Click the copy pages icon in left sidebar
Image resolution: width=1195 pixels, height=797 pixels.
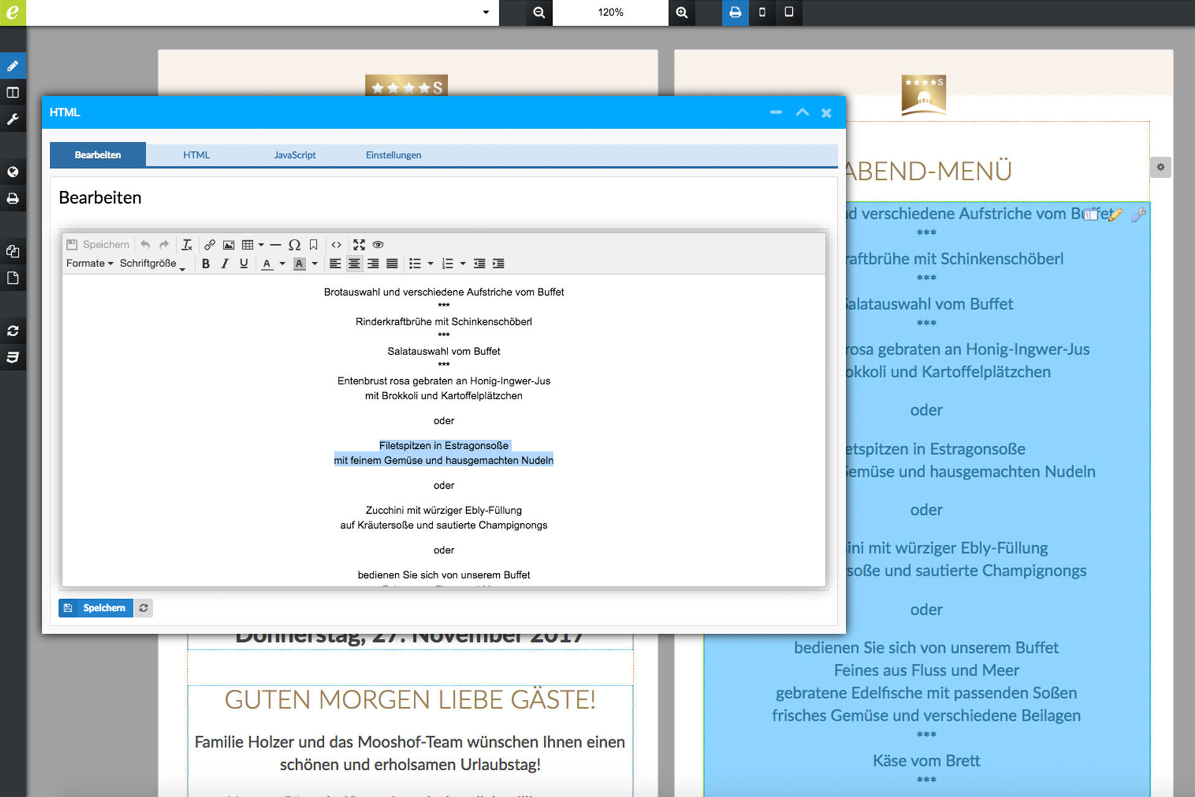coord(12,251)
